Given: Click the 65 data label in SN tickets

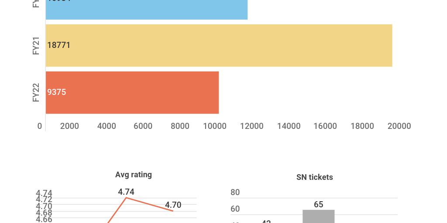Looking at the screenshot, I should 319,204.
